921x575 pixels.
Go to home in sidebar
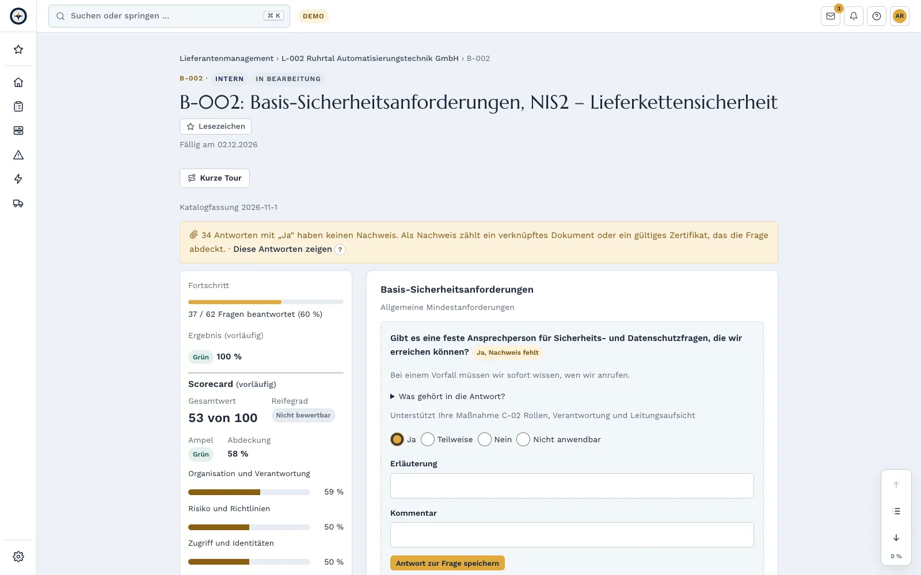pyautogui.click(x=18, y=82)
